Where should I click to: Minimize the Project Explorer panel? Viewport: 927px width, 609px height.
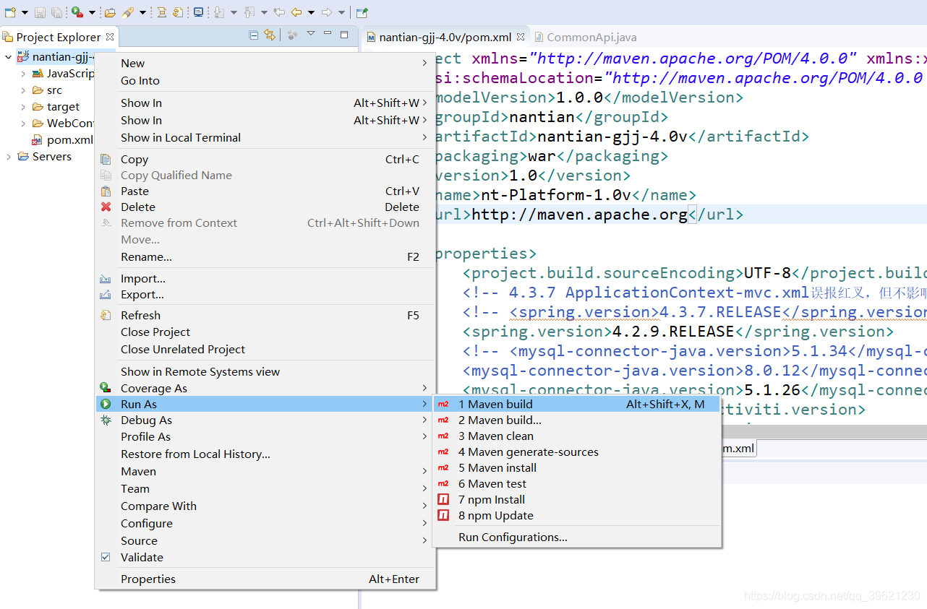pos(328,33)
